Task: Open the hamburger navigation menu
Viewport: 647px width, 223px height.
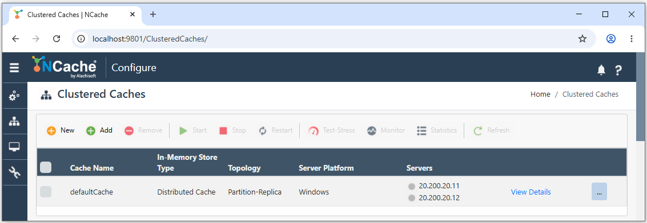Action: point(14,68)
